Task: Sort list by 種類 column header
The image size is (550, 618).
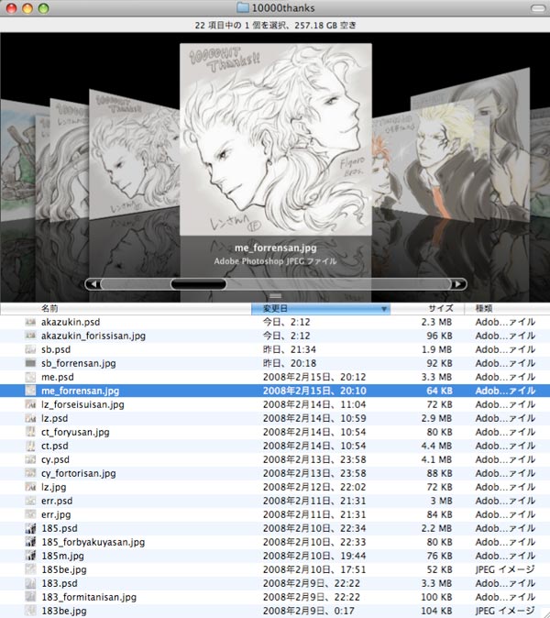Action: point(507,309)
